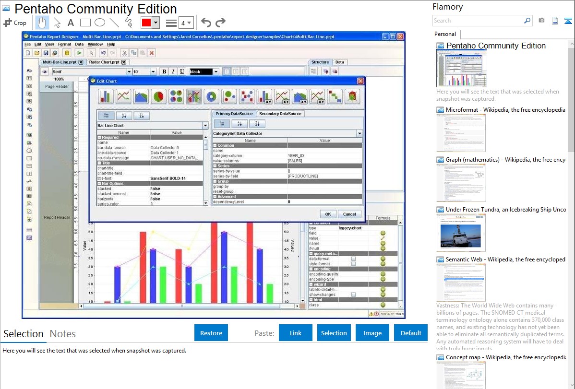
Task: Choose the text annotation tool
Action: click(71, 23)
